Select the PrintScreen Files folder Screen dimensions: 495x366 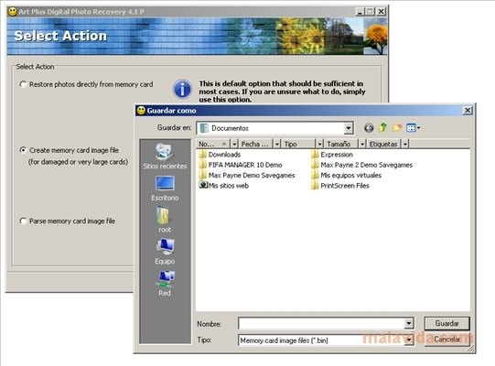click(340, 186)
